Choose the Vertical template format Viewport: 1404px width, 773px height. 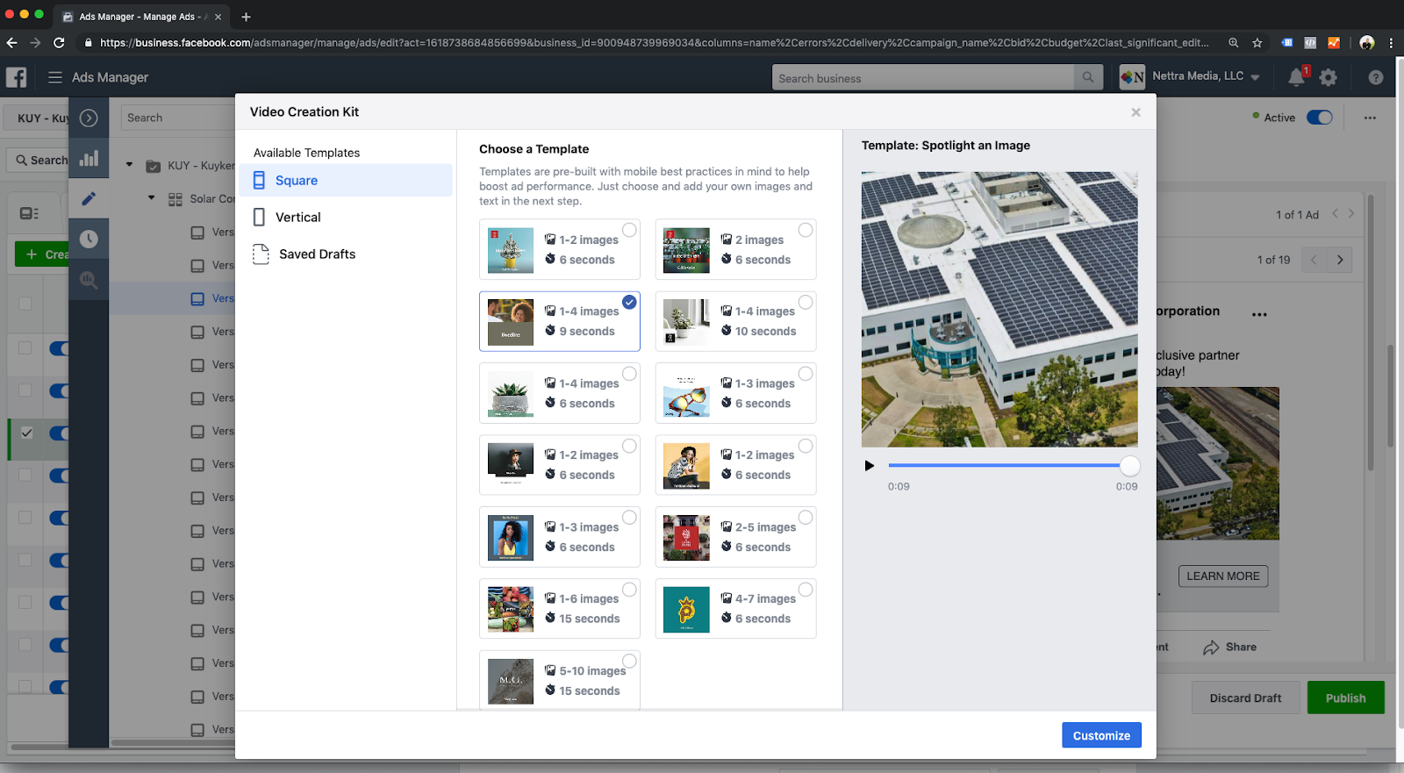[x=346, y=218]
